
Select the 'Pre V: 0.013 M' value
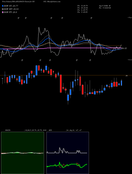[105, 8]
